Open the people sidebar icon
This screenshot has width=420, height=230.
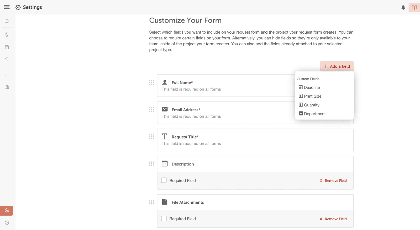click(x=7, y=60)
